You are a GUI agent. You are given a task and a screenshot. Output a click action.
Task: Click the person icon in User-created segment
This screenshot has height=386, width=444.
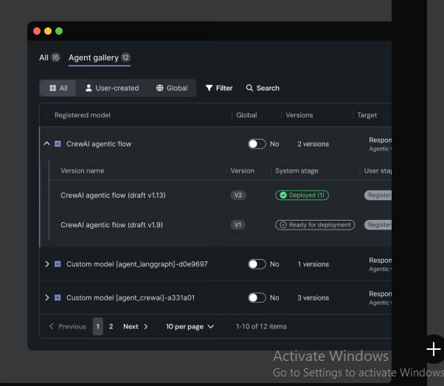[x=89, y=88]
